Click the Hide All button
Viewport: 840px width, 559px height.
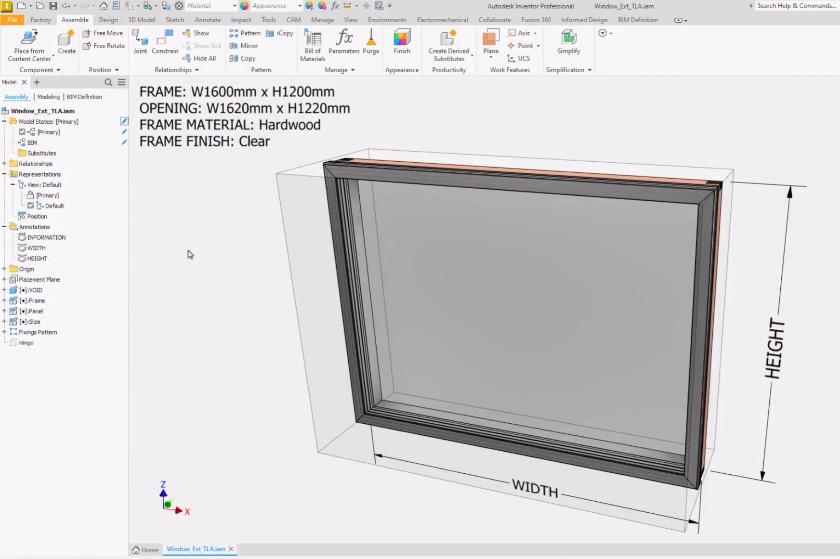(x=199, y=58)
